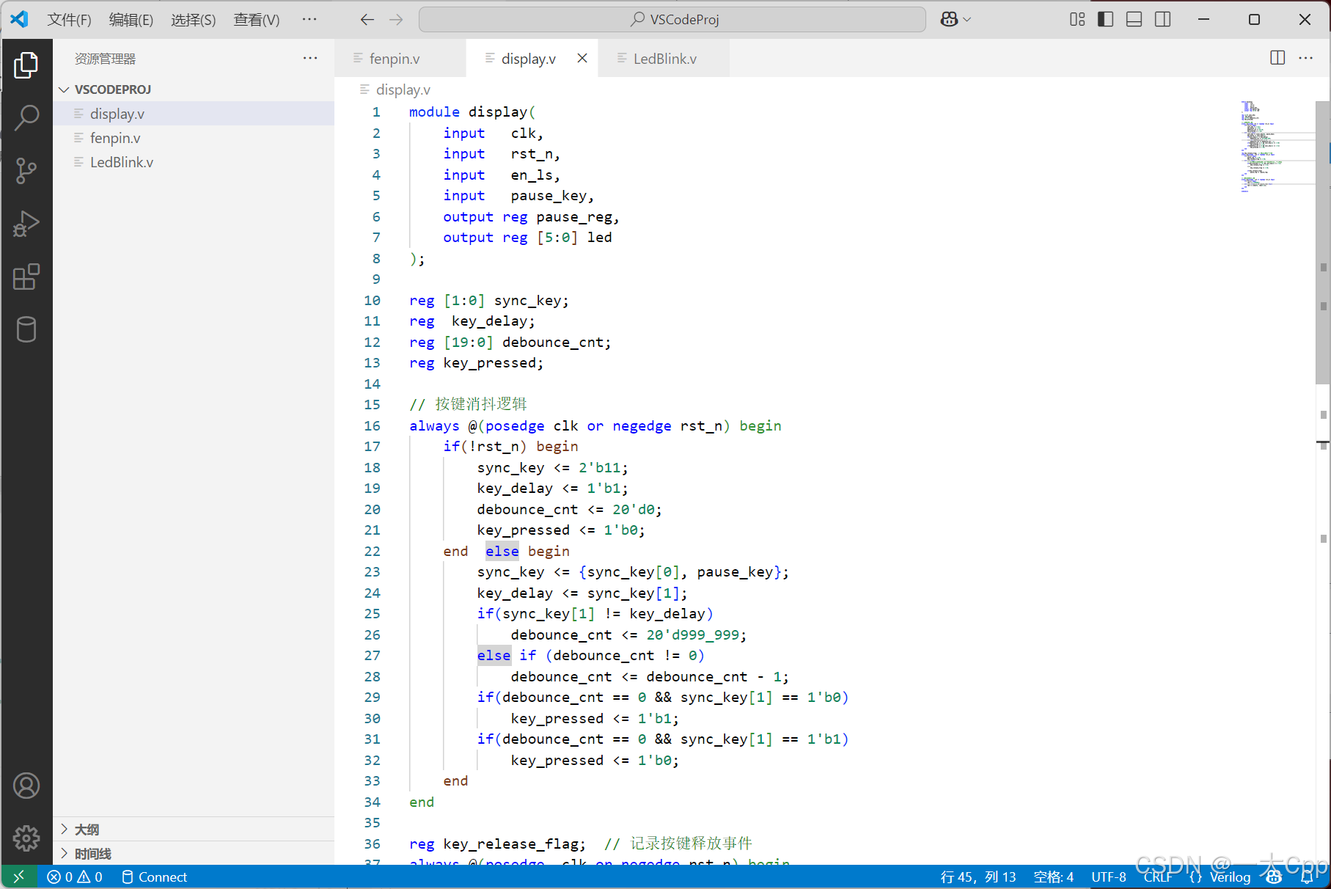
Task: Open the Copilot chat icon
Action: [x=949, y=20]
